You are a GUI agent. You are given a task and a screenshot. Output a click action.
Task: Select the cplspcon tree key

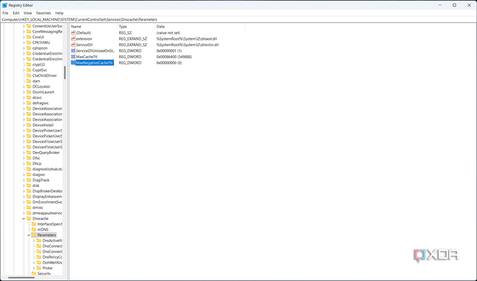[x=40, y=48]
